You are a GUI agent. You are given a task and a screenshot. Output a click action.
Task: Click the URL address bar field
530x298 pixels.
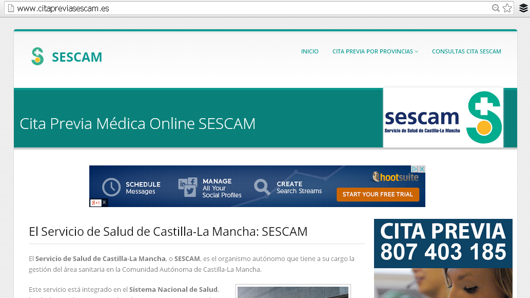tap(246, 8)
